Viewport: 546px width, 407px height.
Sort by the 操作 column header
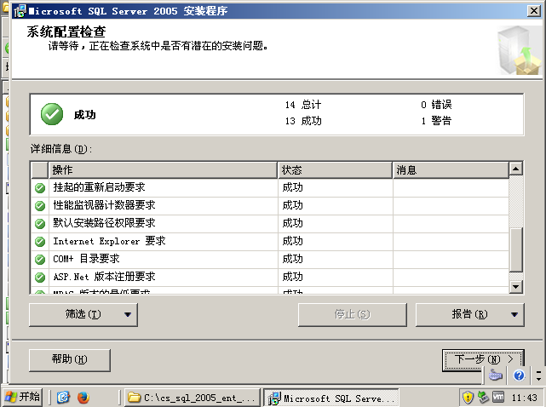point(163,170)
